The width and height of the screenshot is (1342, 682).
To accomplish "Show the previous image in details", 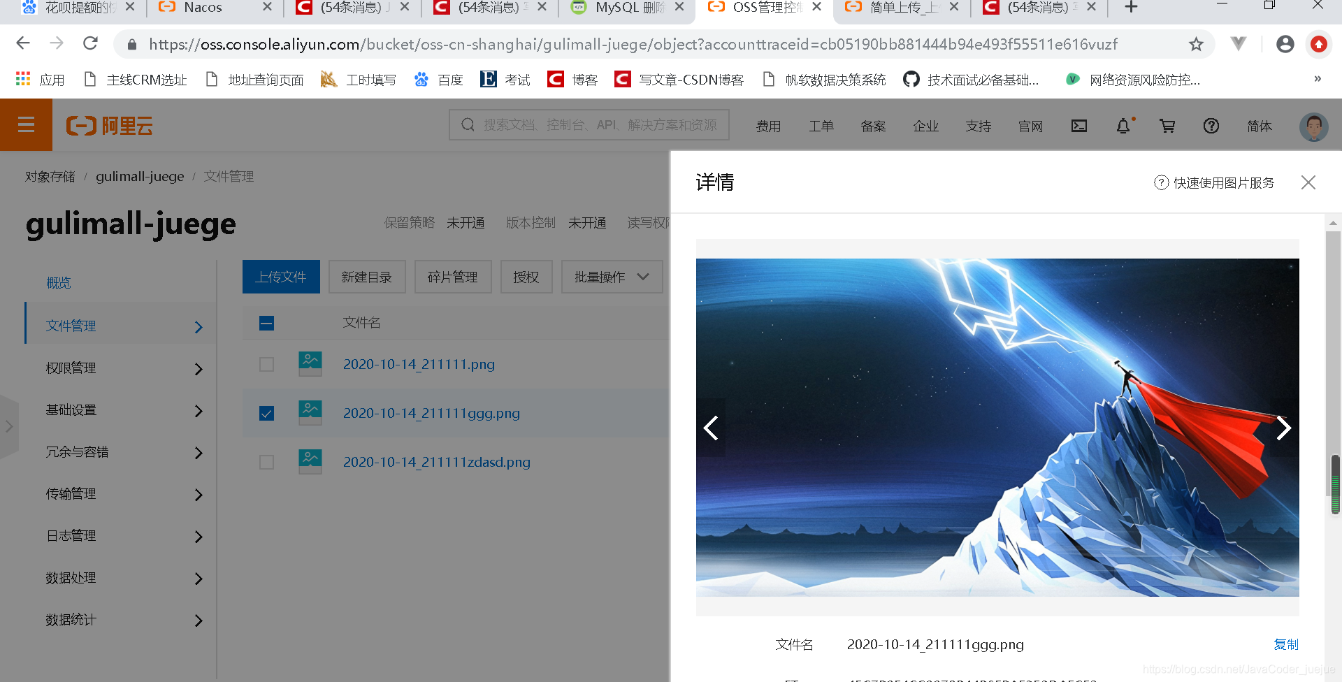I will coord(711,428).
